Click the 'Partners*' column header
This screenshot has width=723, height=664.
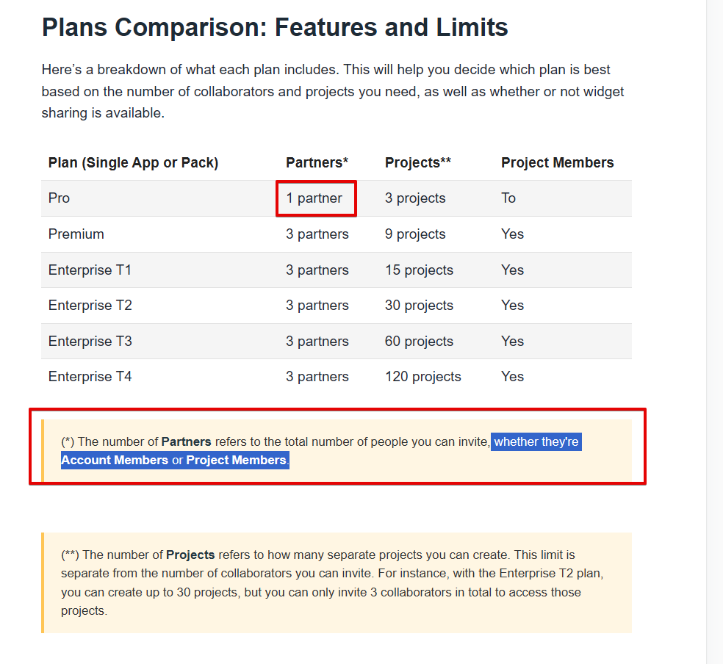(317, 162)
